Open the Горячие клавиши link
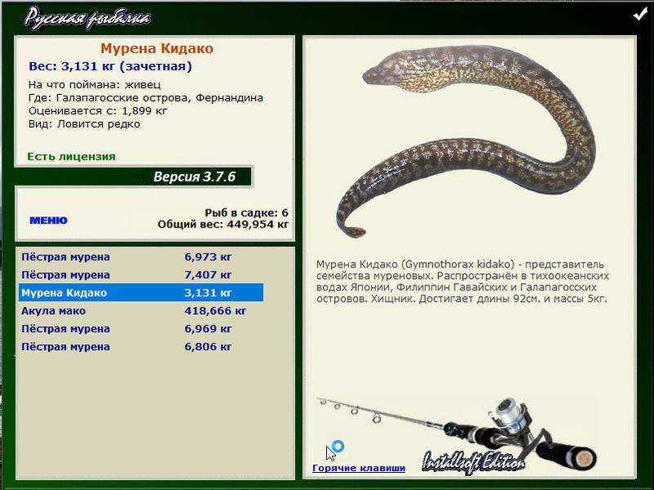Image resolution: width=654 pixels, height=490 pixels. pyautogui.click(x=359, y=468)
